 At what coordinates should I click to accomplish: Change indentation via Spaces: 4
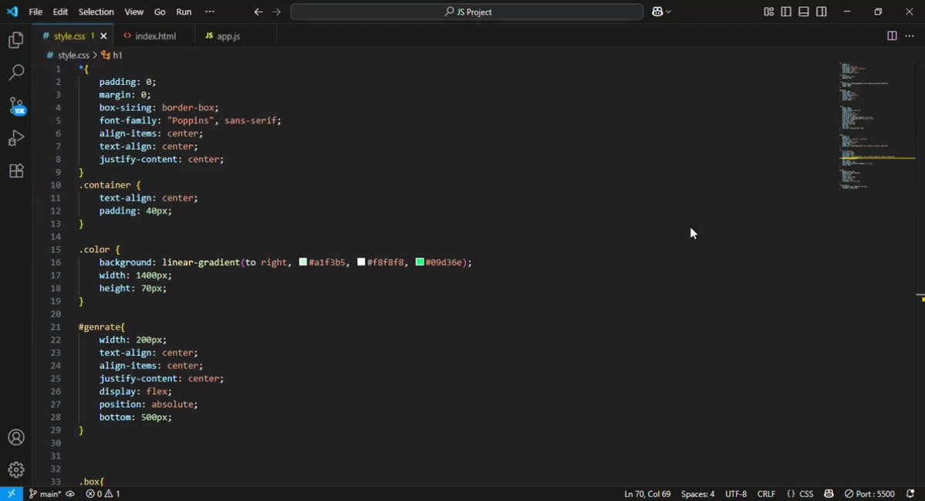(697, 494)
